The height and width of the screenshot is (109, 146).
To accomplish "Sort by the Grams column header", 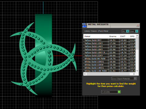I will pyautogui.click(x=114, y=36).
